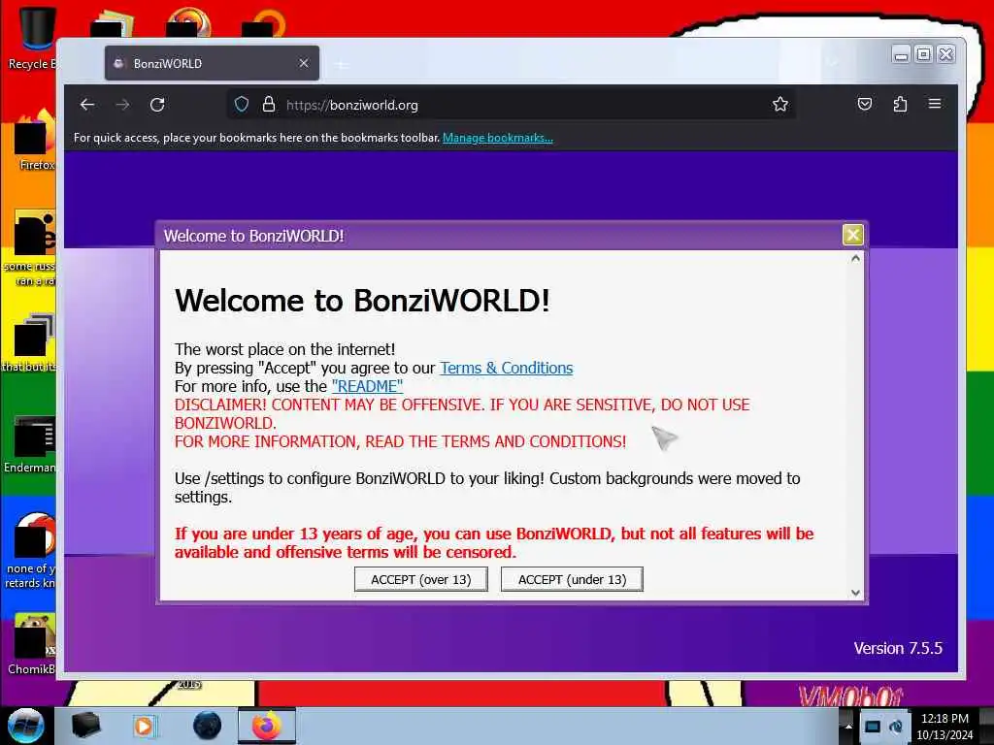
Task: Open a new tab with plus button
Action: pos(342,65)
